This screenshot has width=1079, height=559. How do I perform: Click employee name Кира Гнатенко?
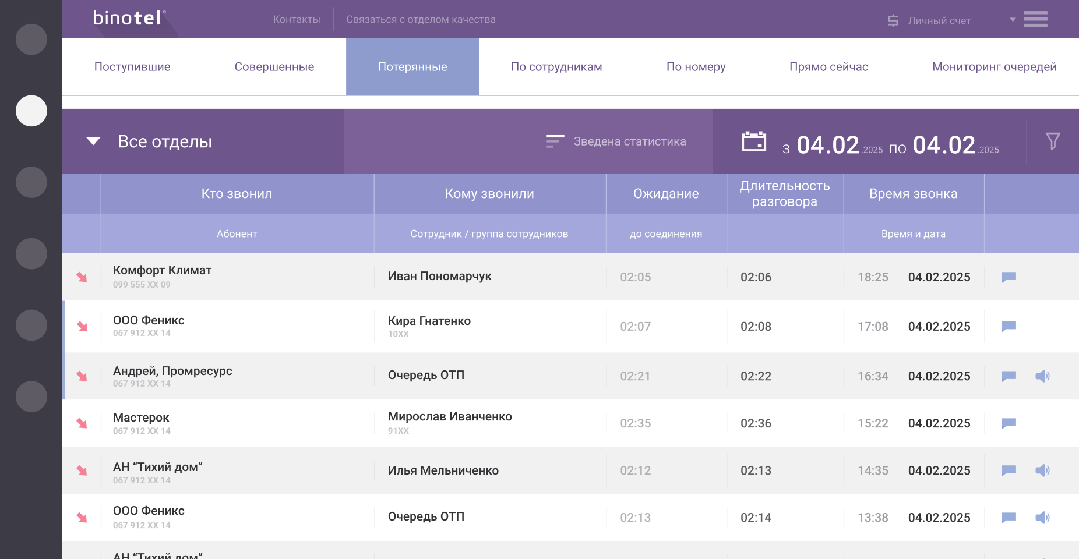[429, 321]
